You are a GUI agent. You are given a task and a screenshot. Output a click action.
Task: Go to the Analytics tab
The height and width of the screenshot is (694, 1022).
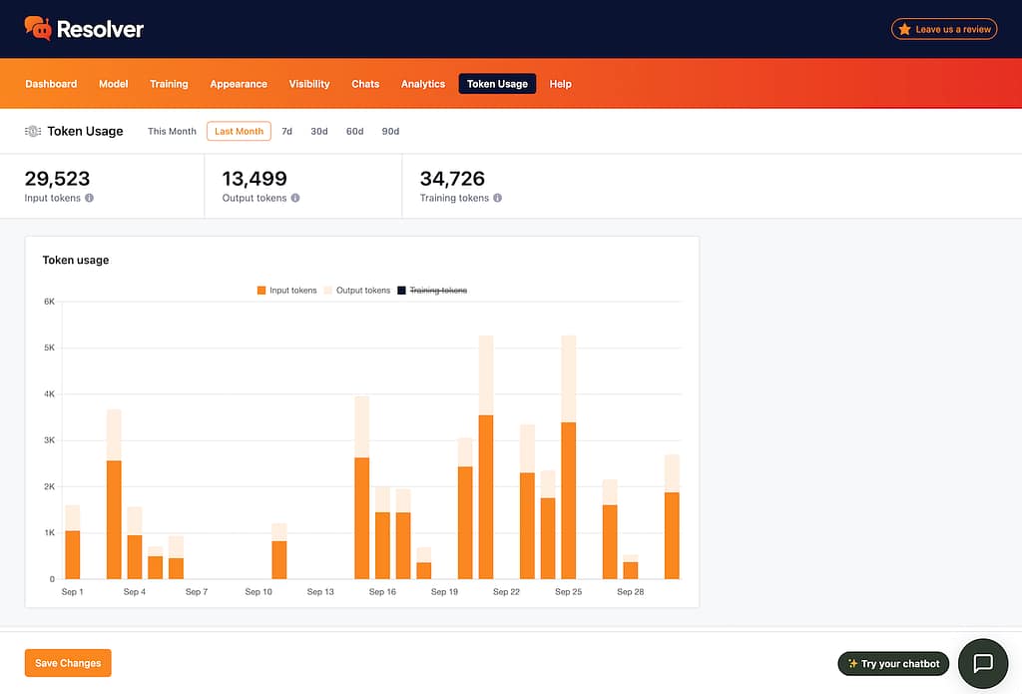tap(423, 84)
